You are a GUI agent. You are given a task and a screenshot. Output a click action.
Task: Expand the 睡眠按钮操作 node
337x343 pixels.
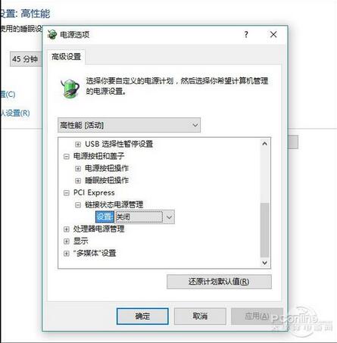pos(78,181)
